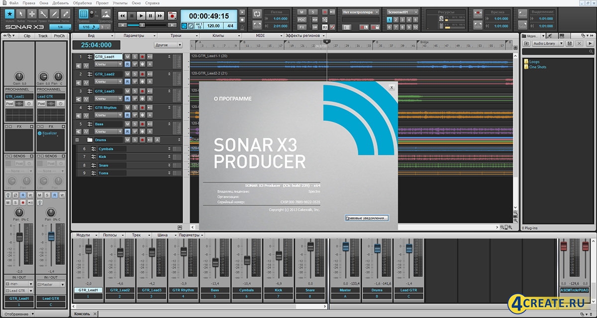Viewport: 597px width, 318px height.
Task: Toggle Archive A on GTR_Lead3 track
Action: 150,98
